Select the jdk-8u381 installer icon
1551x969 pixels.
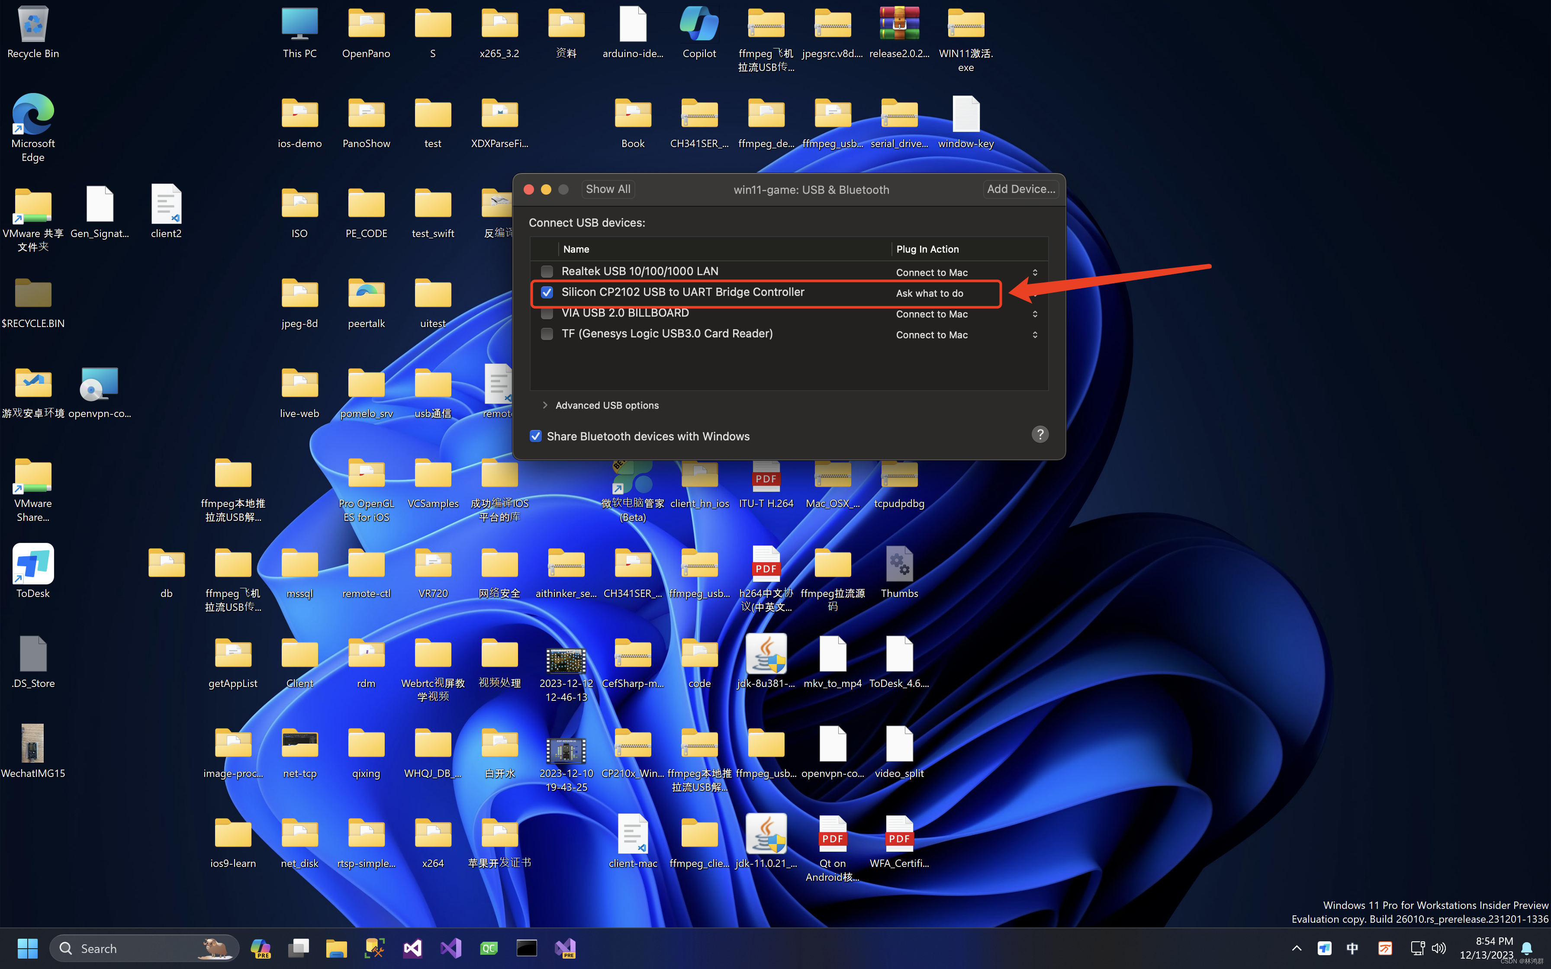(x=766, y=661)
